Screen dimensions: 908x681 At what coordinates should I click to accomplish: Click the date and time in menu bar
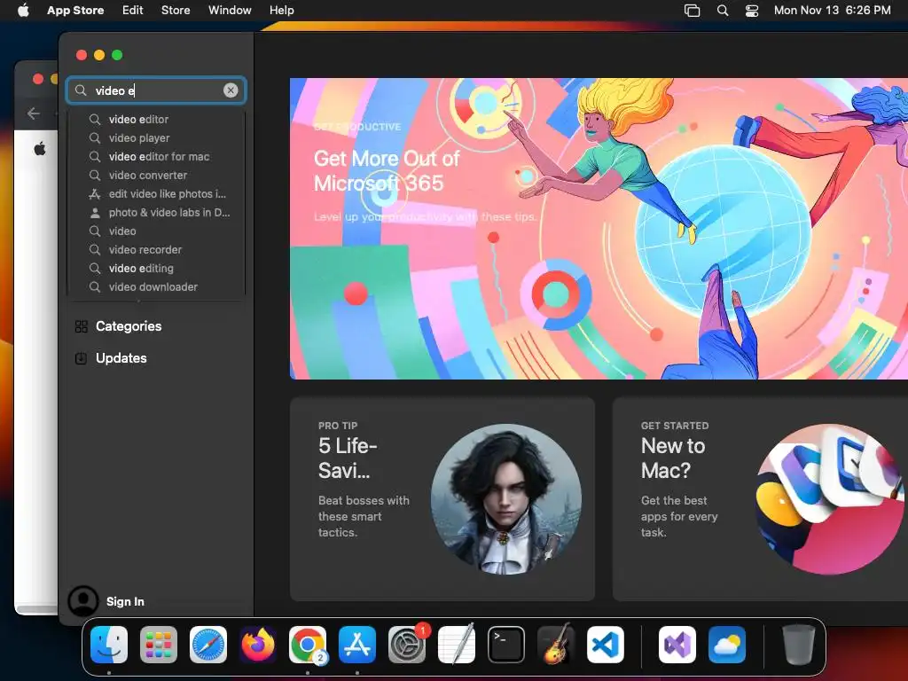832,11
